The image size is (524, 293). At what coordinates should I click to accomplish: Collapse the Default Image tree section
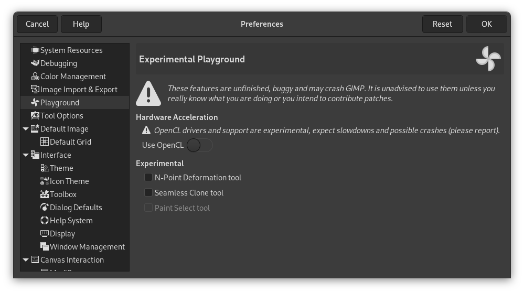(x=26, y=129)
